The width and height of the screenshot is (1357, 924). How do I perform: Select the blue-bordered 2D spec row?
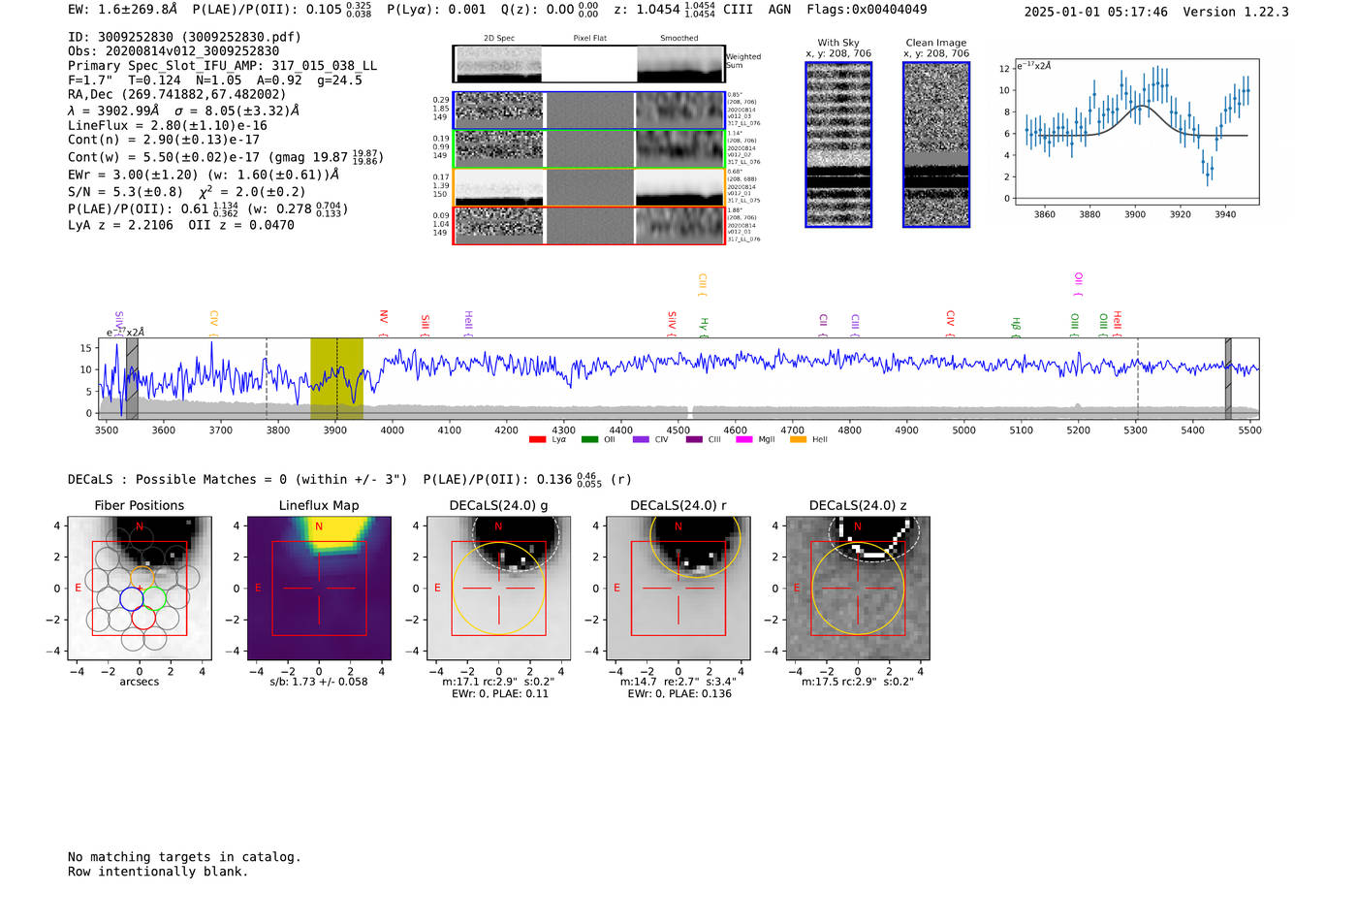click(x=589, y=111)
